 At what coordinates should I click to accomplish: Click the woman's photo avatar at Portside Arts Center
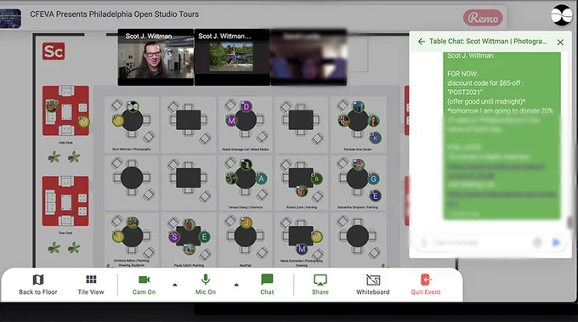click(x=373, y=121)
